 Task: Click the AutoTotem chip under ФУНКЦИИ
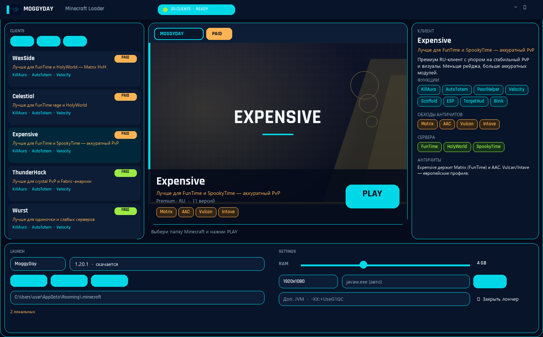457,90
